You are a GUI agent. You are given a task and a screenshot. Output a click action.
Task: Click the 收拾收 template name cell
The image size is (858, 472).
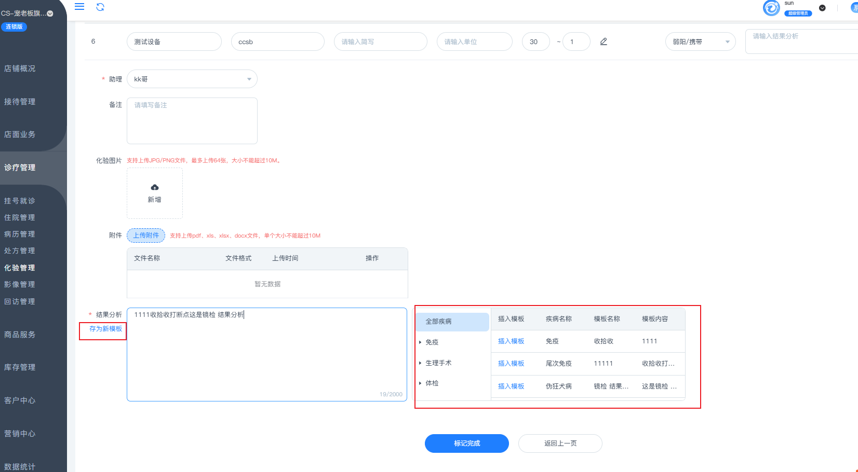pyautogui.click(x=604, y=341)
